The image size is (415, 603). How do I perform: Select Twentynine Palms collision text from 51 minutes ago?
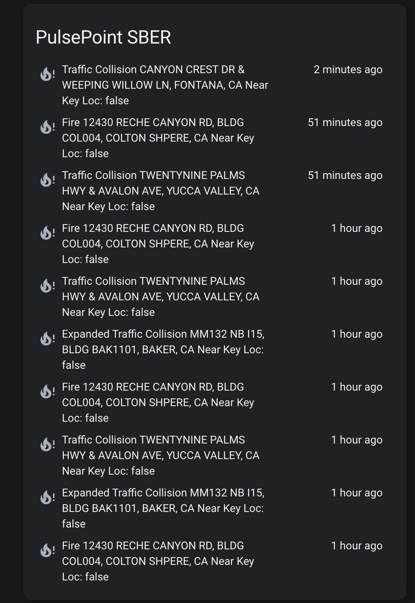[160, 191]
